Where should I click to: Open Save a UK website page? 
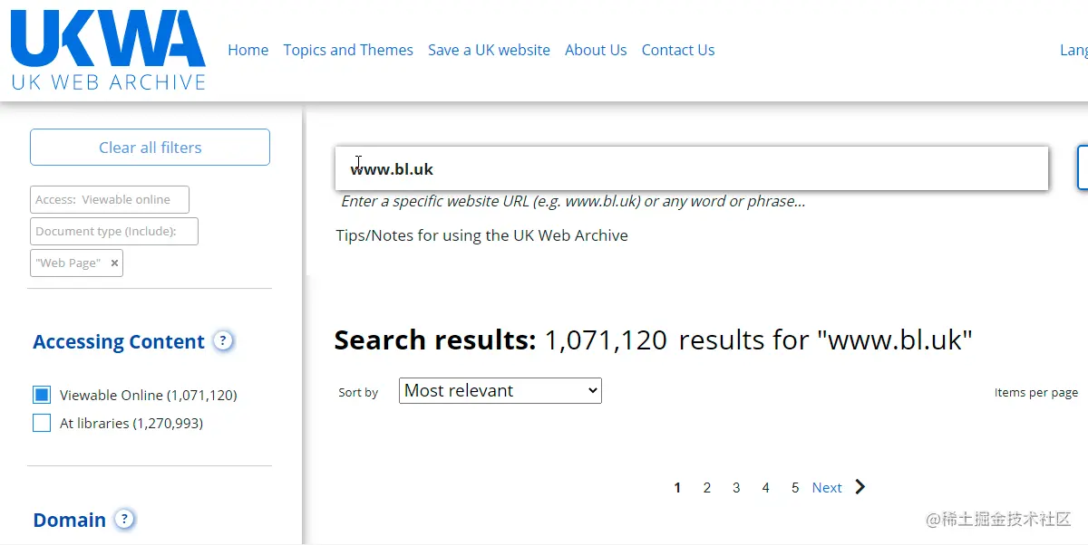pyautogui.click(x=489, y=50)
